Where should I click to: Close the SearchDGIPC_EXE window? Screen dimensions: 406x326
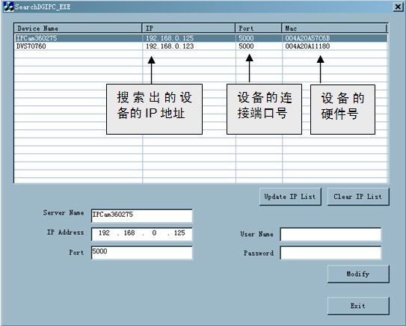coord(398,7)
